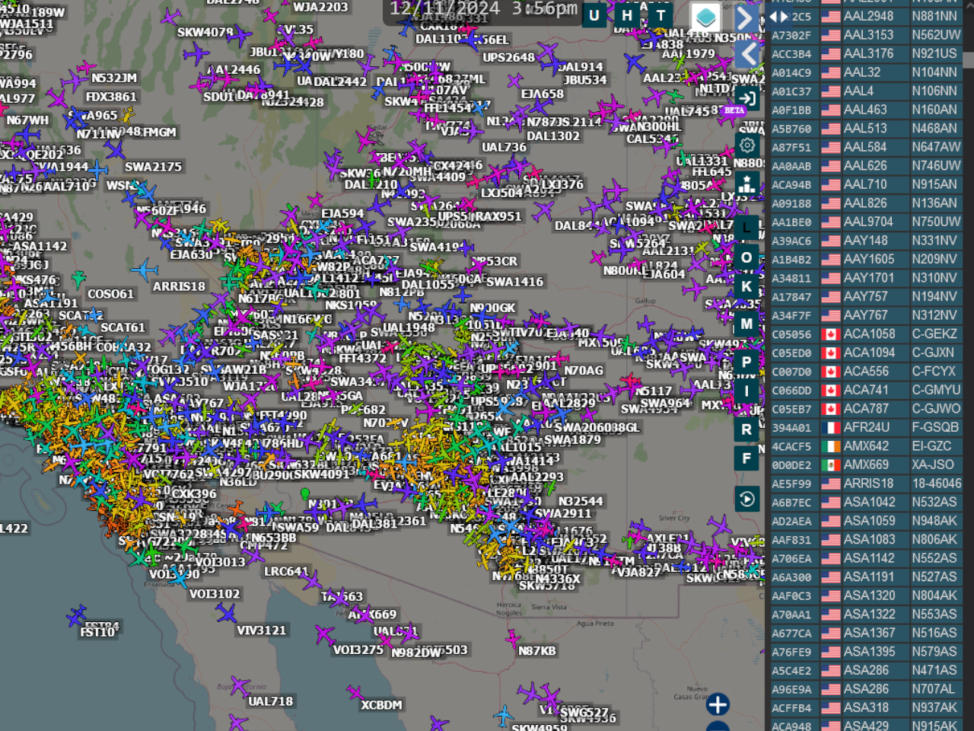Image resolution: width=974 pixels, height=731 pixels.
Task: Select the ASA1191 table row
Action: tap(865, 577)
